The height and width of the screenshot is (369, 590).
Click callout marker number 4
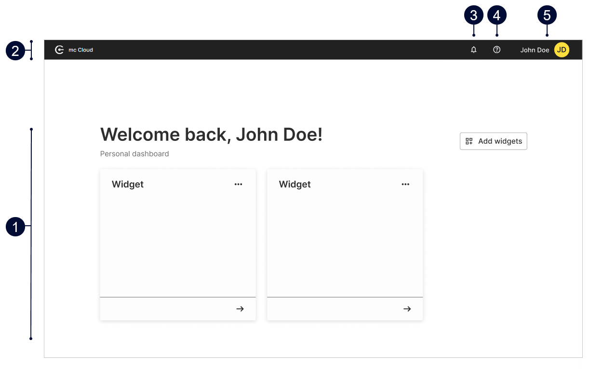[x=497, y=15]
